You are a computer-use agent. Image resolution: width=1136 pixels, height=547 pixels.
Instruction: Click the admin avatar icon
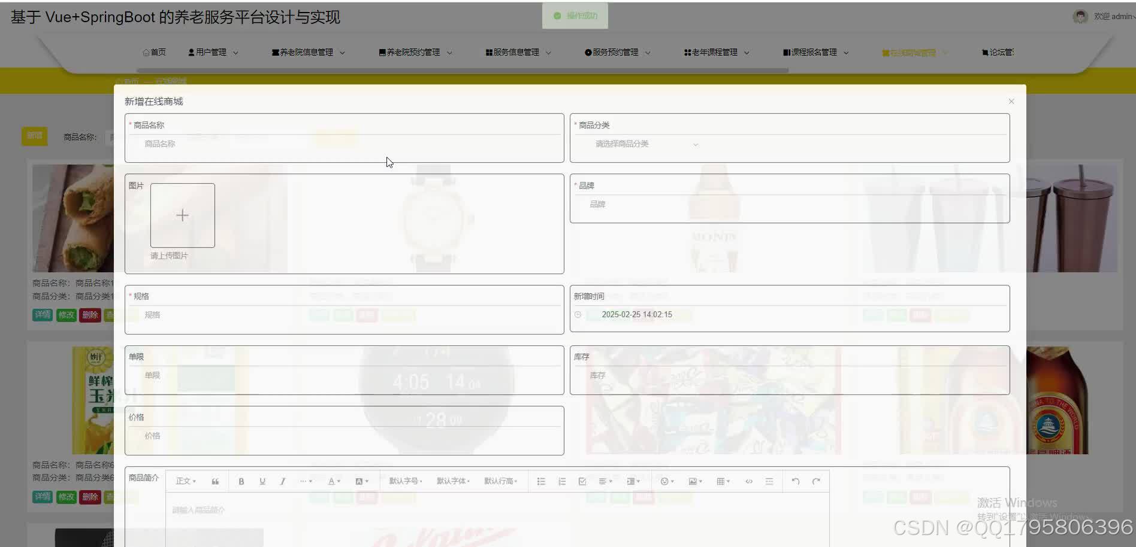1080,17
